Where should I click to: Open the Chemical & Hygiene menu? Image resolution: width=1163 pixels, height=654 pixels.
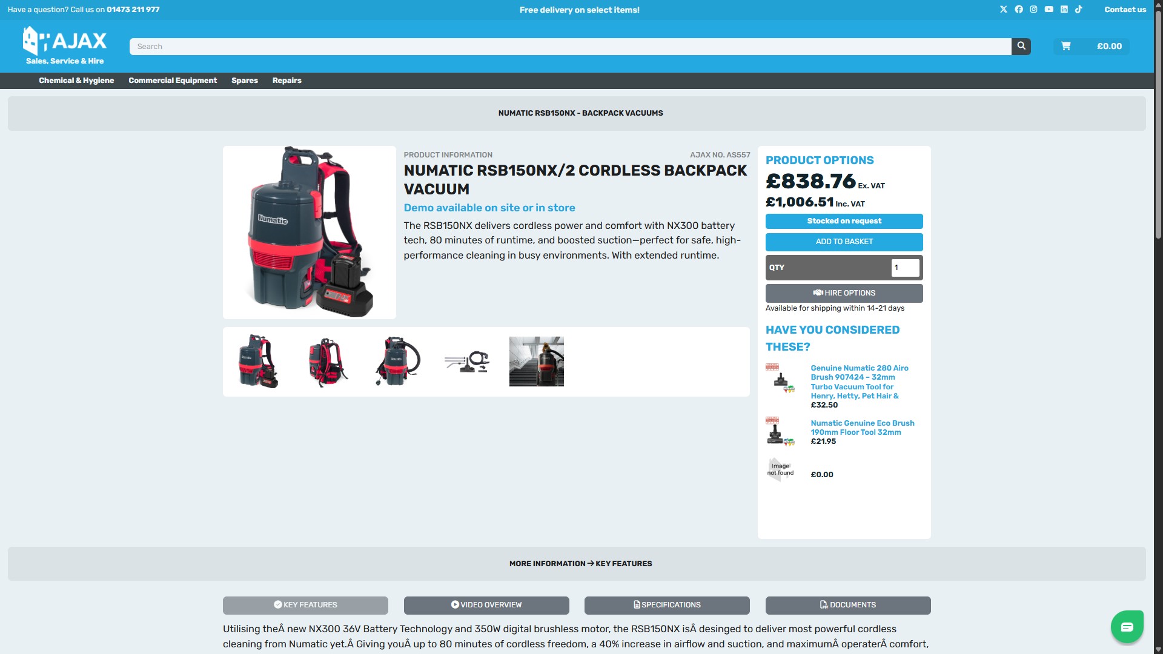[x=76, y=81]
